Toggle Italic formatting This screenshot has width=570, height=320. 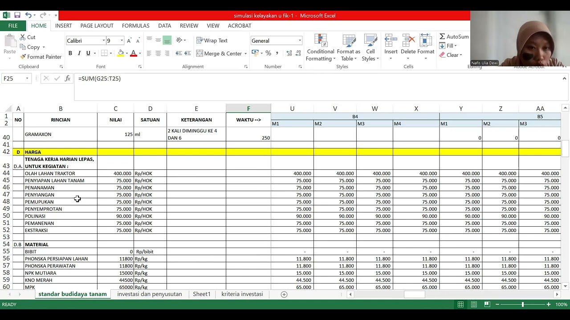tap(79, 53)
